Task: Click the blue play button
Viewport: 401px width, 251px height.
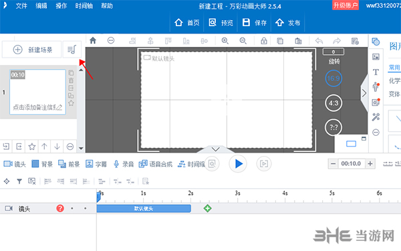Action: [x=238, y=164]
